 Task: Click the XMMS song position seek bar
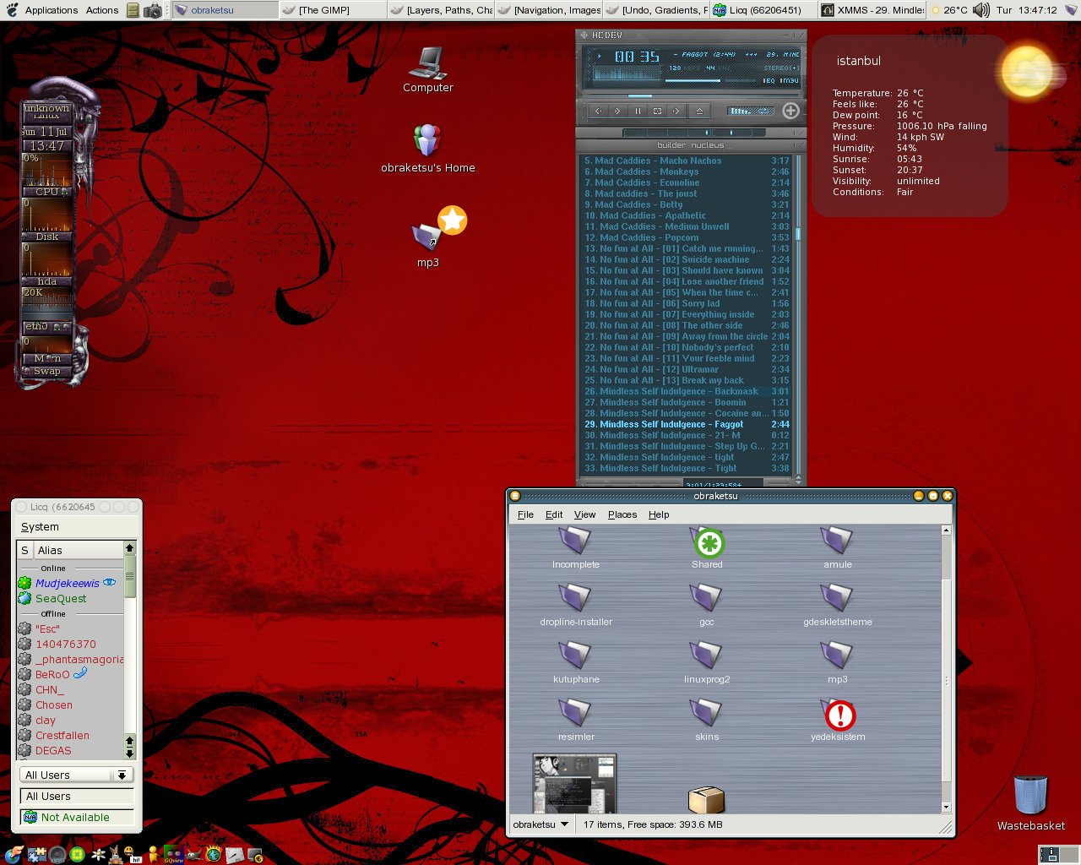[x=694, y=95]
